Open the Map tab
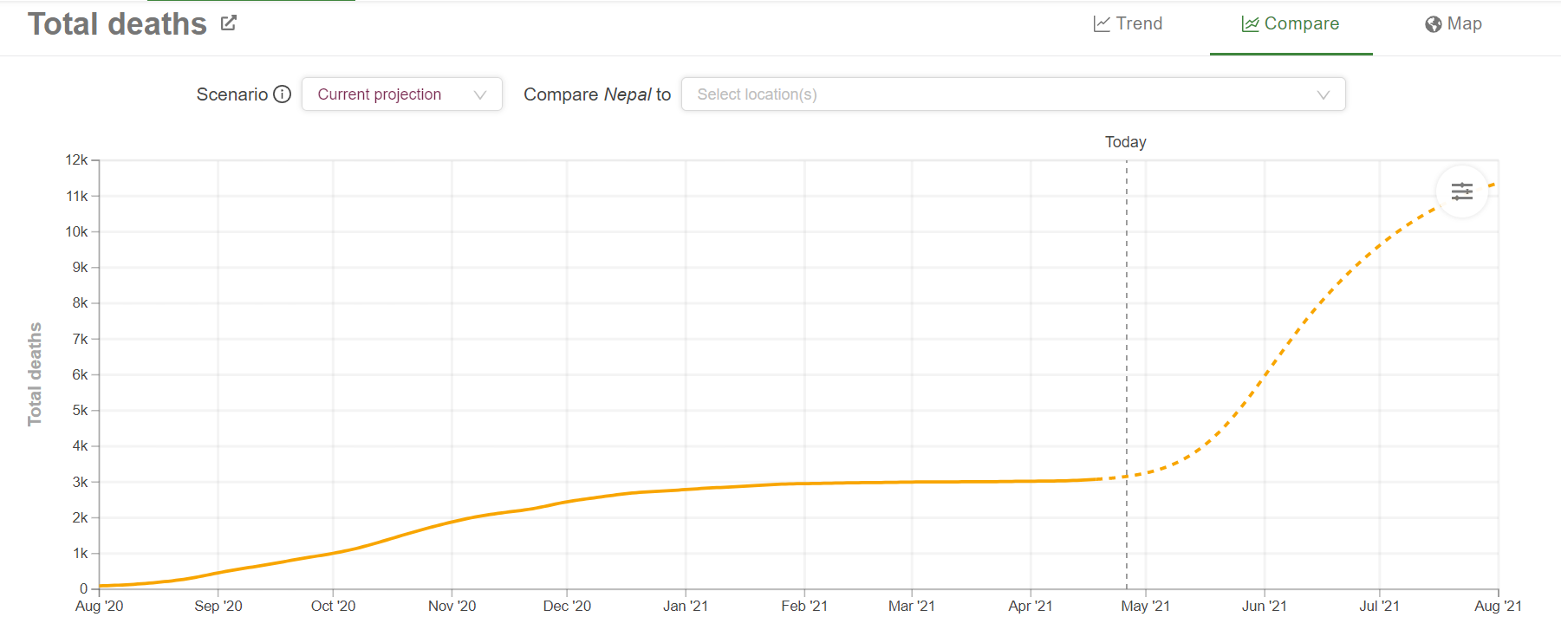The width and height of the screenshot is (1561, 617). (1464, 24)
